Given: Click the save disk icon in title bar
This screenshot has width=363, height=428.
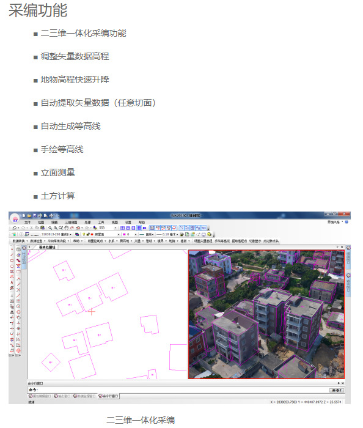Looking at the screenshot, I should [x=35, y=216].
